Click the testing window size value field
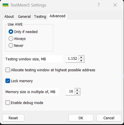Viewport: 124px width, 125px height. pos(72,59)
